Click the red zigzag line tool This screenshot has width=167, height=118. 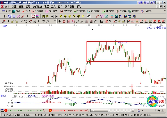click(x=97, y=16)
